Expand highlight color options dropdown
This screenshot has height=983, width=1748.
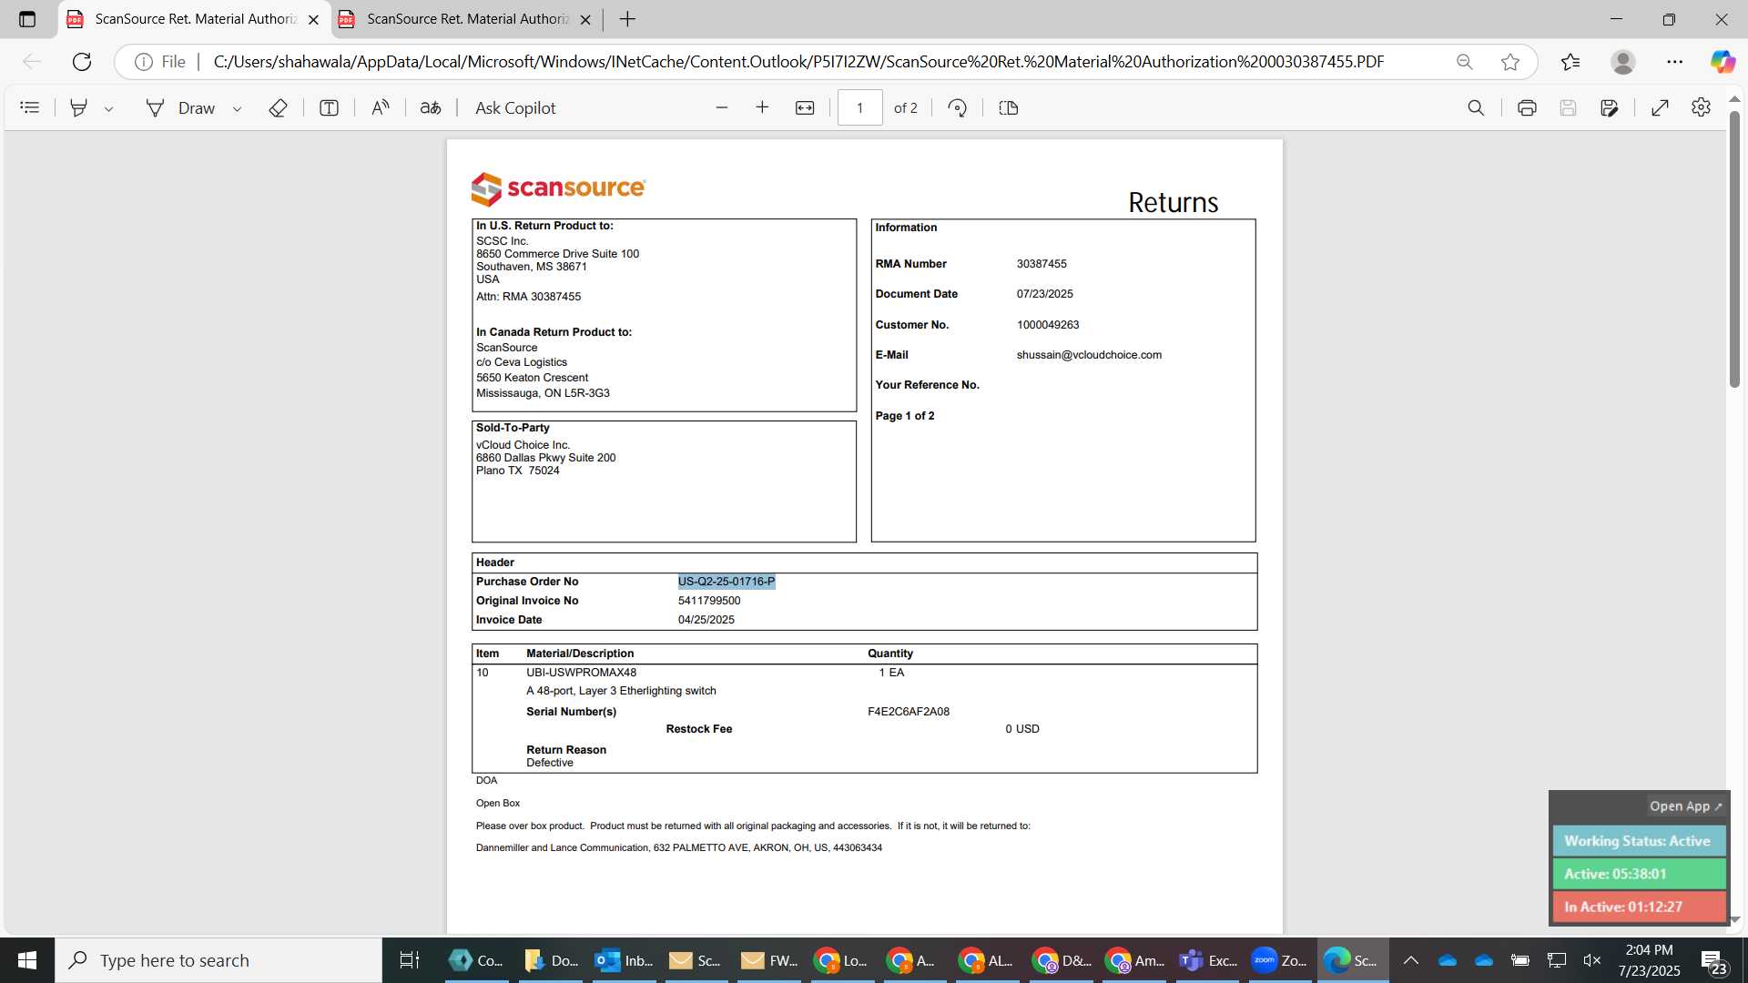[108, 108]
